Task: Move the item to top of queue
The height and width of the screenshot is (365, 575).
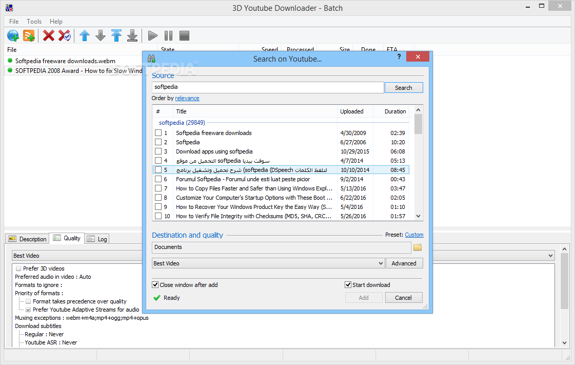Action: (116, 35)
